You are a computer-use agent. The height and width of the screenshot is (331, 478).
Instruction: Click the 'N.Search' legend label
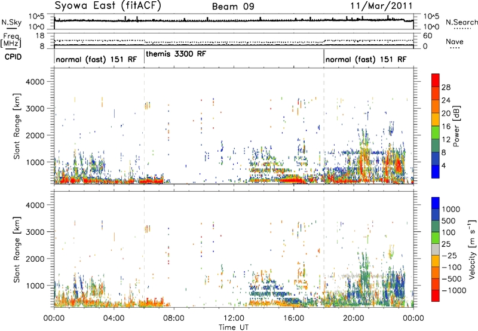(461, 22)
